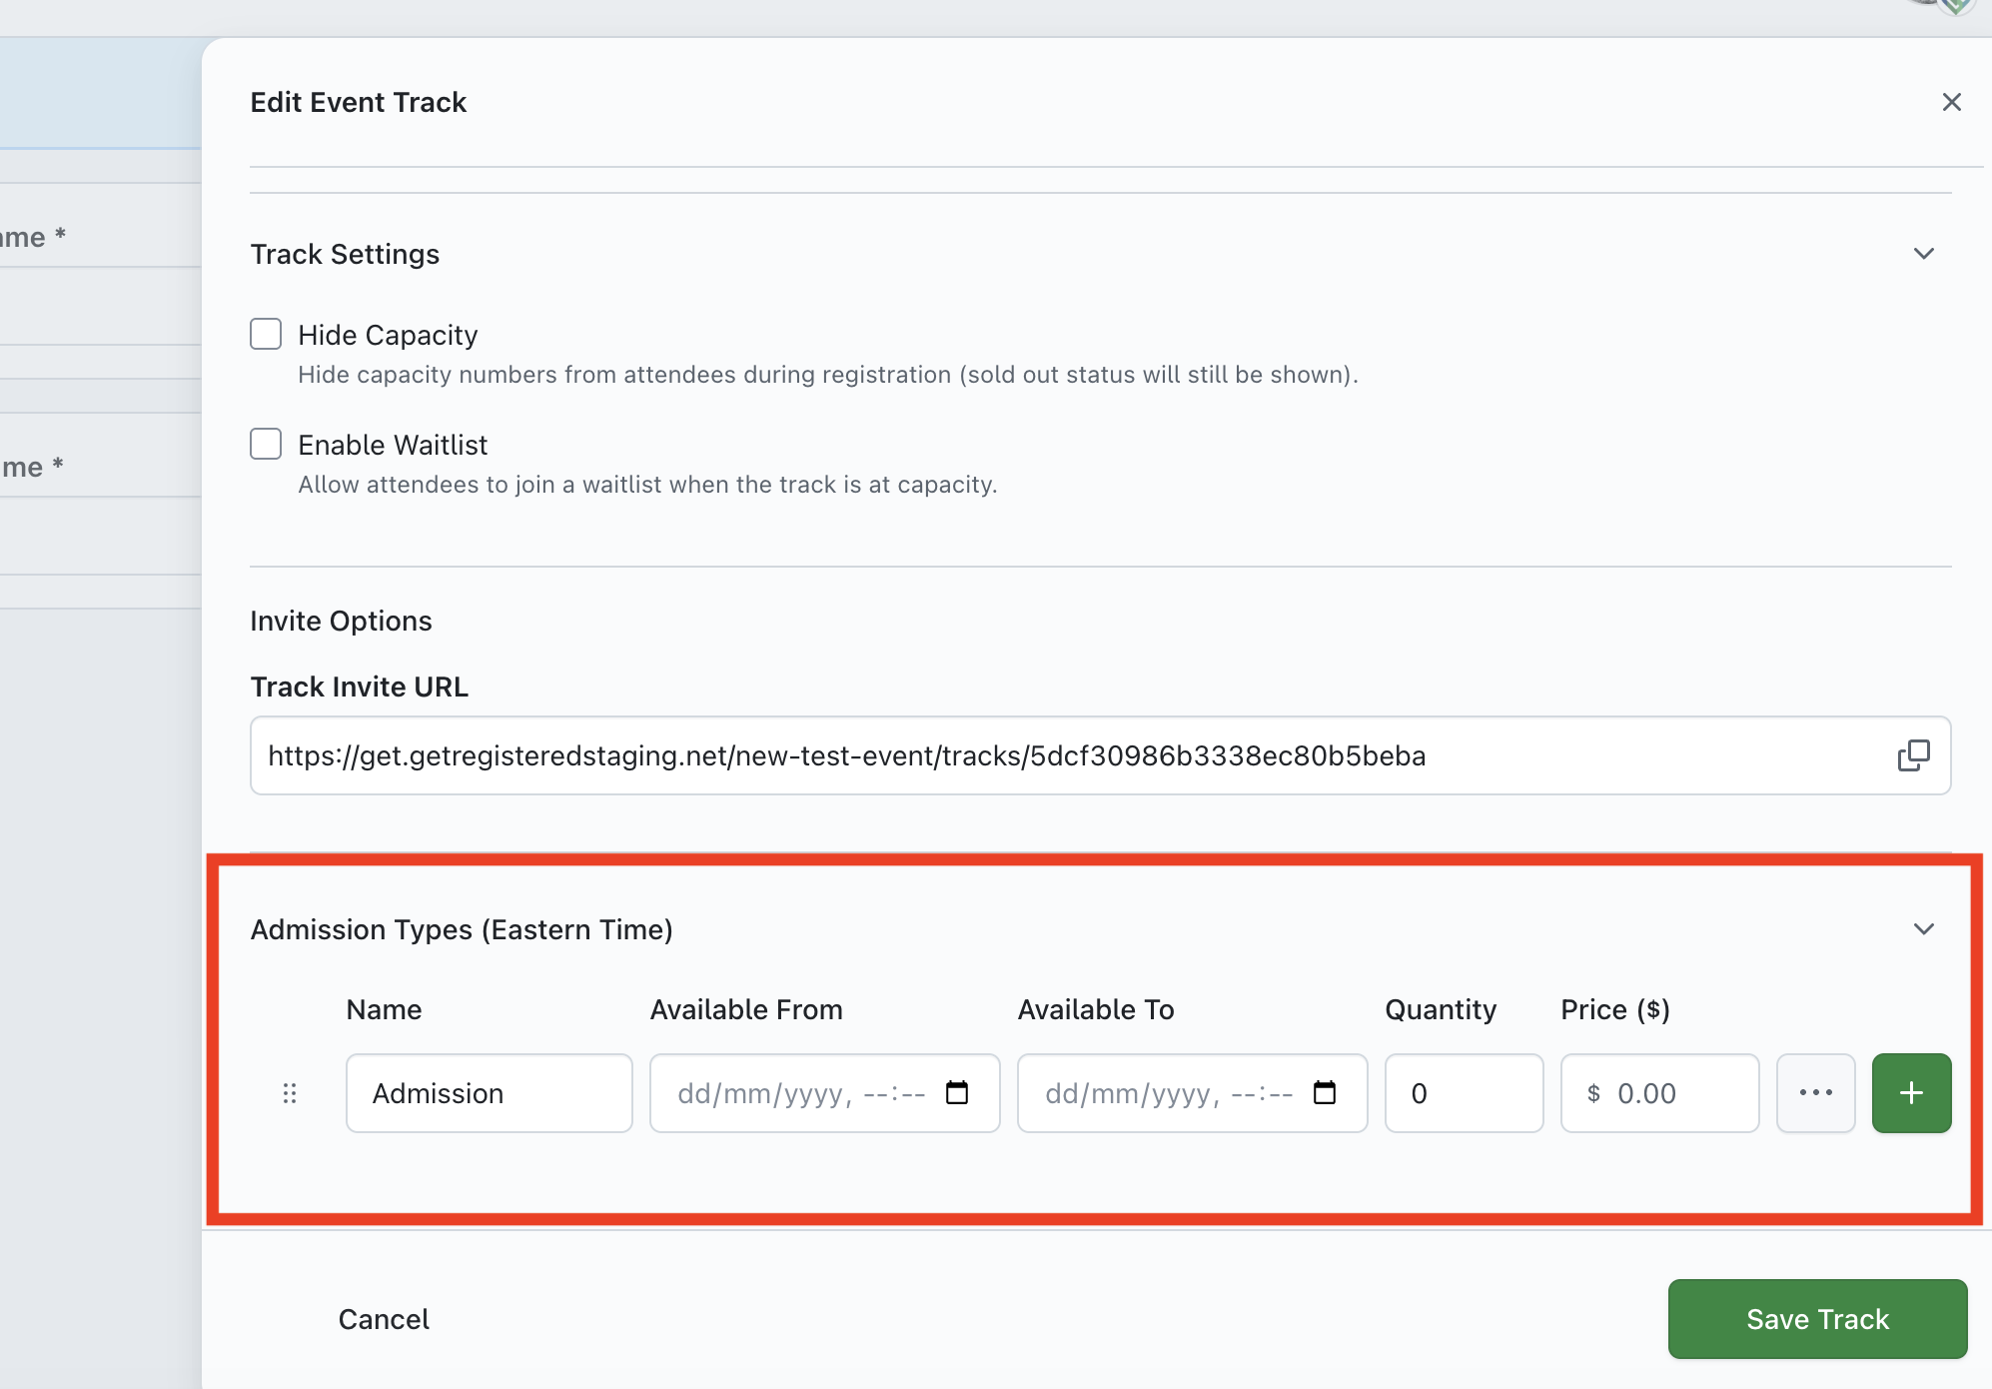
Task: Copy the Track Invite URL
Action: coord(1913,755)
